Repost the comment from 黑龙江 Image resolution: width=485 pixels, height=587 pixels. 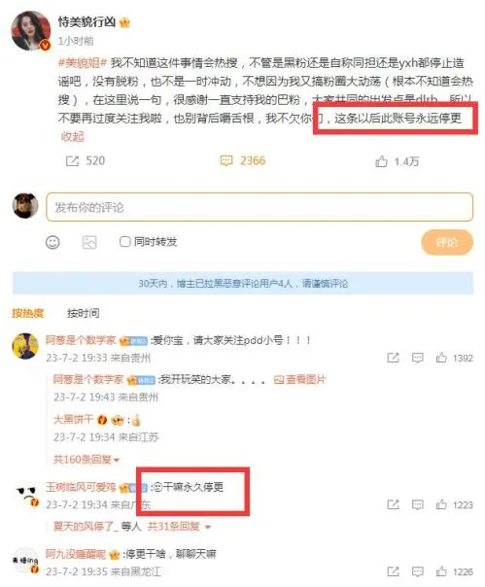393,571
